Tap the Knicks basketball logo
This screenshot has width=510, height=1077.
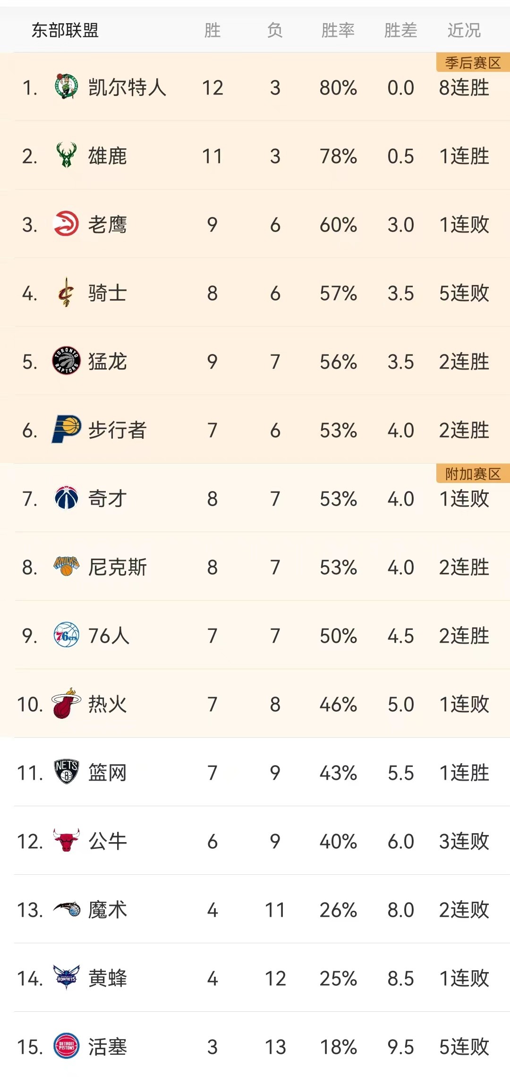pos(66,566)
